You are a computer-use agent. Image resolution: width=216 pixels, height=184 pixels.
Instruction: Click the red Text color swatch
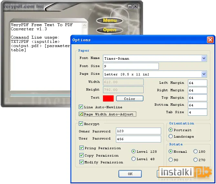(x=108, y=99)
